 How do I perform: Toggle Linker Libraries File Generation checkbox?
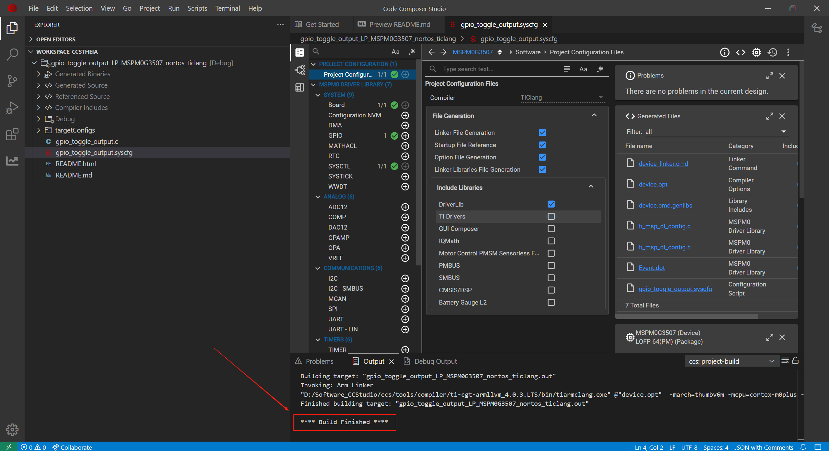[542, 169]
